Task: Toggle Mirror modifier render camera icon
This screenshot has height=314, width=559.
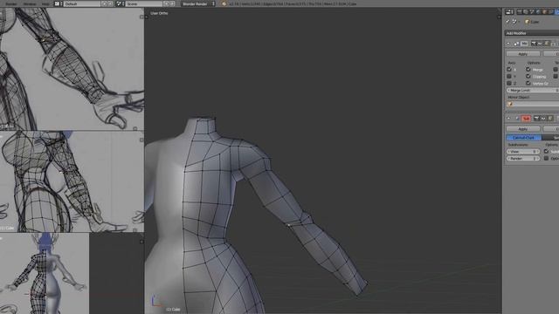Action: (x=534, y=44)
